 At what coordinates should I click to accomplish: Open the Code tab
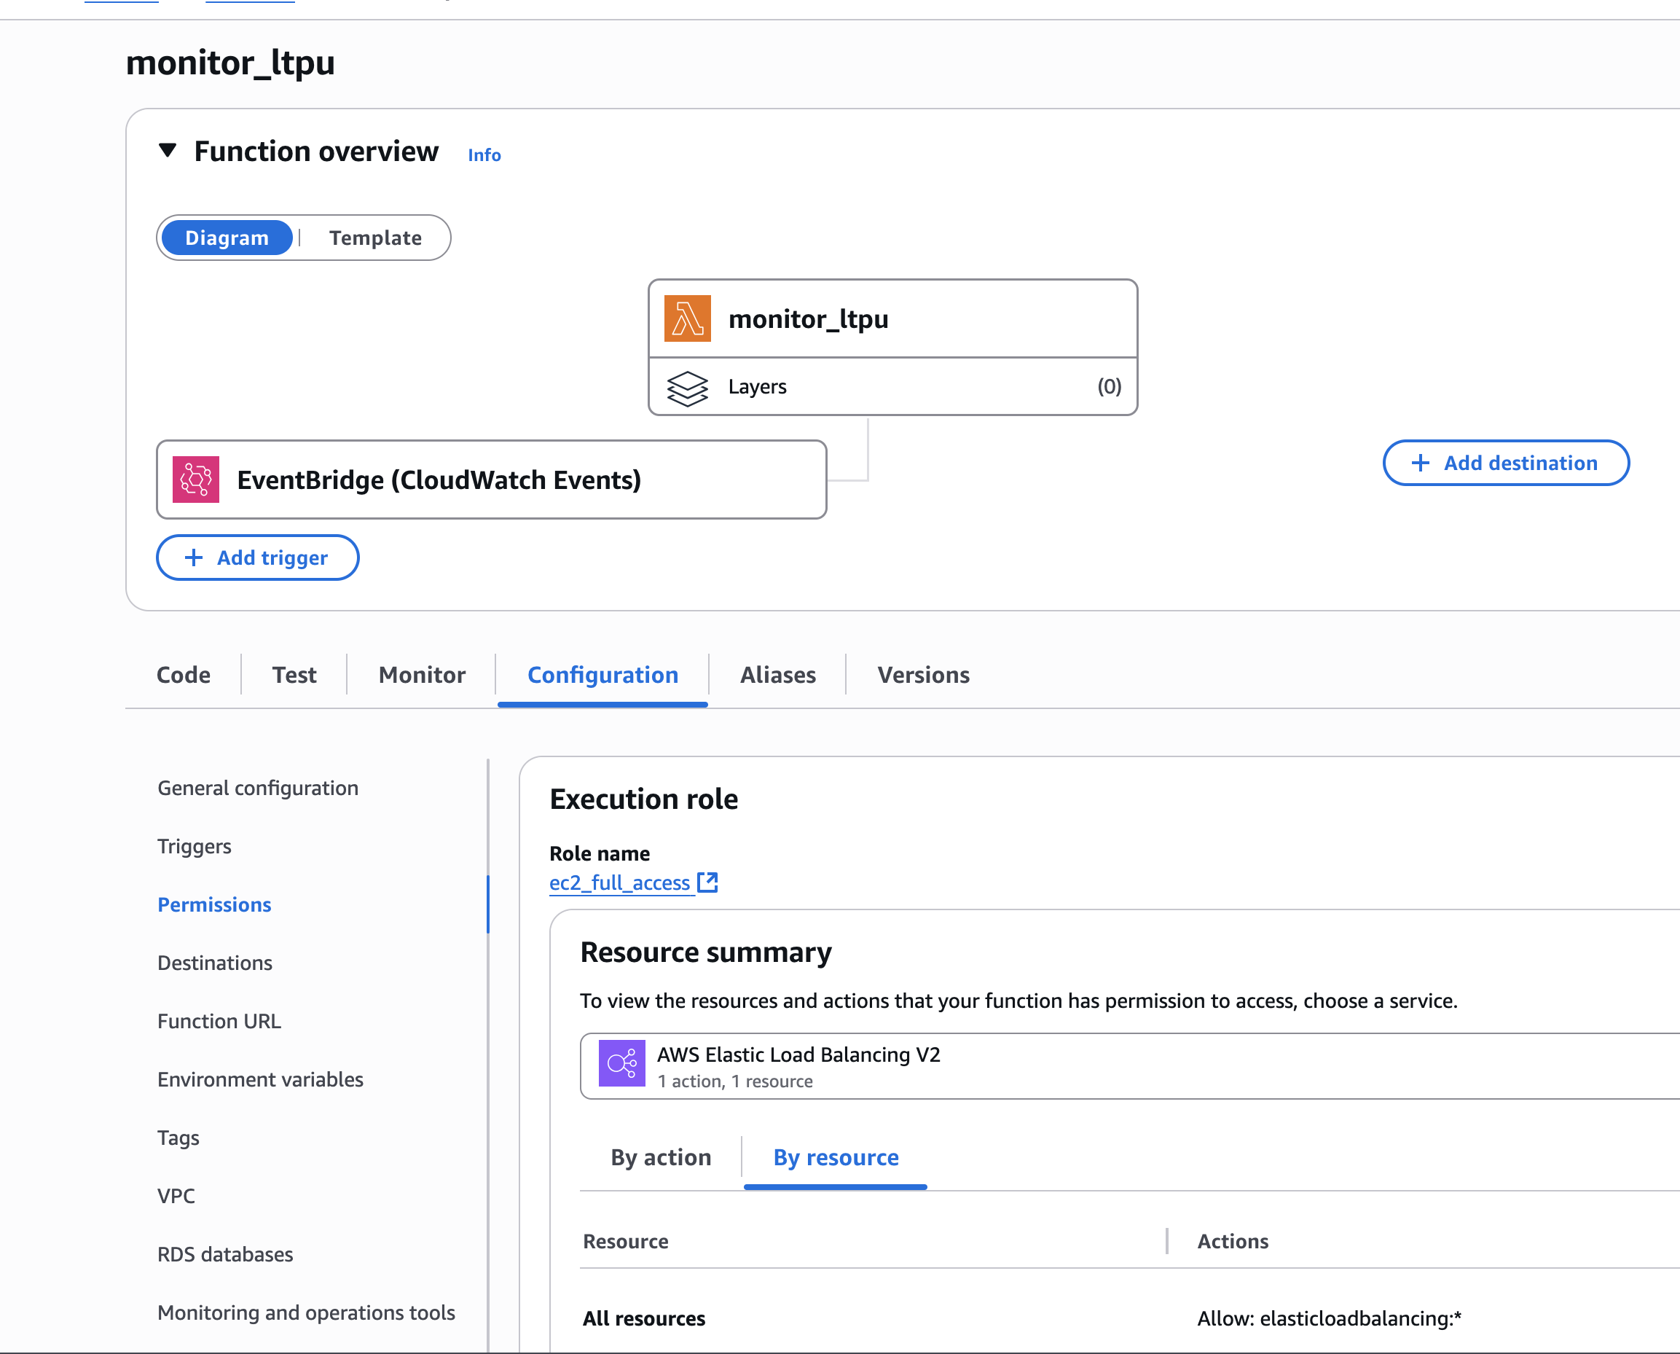point(183,675)
